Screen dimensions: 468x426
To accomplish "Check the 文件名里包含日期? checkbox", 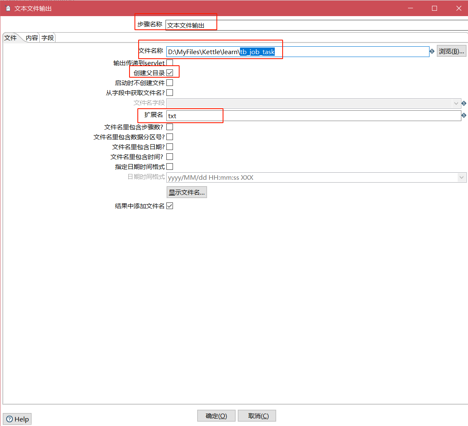I will click(170, 147).
